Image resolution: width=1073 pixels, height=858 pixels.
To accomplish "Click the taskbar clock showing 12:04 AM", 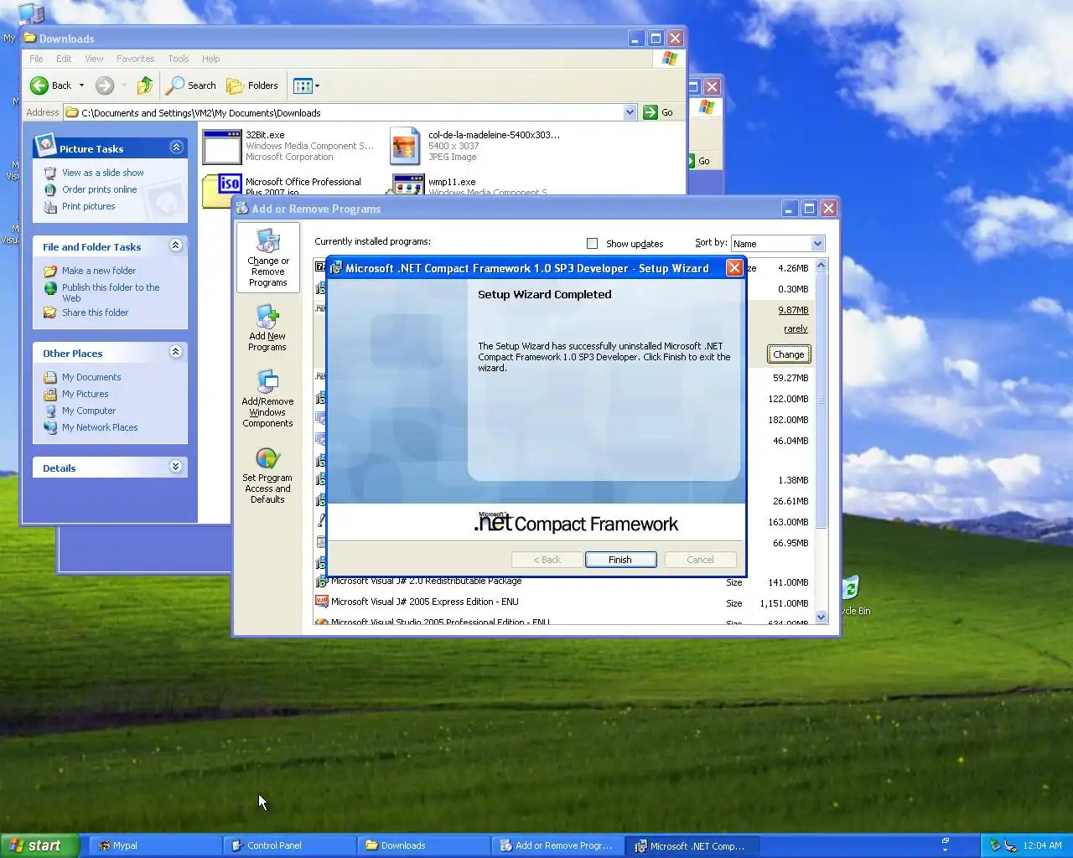I will pos(1042,845).
